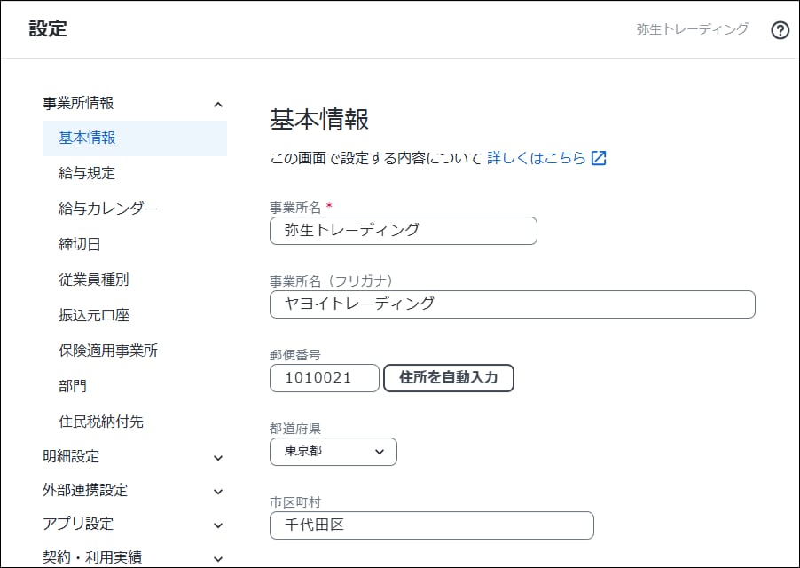Open the 締切日 menu item
Screen dimensions: 800x568
tap(80, 244)
